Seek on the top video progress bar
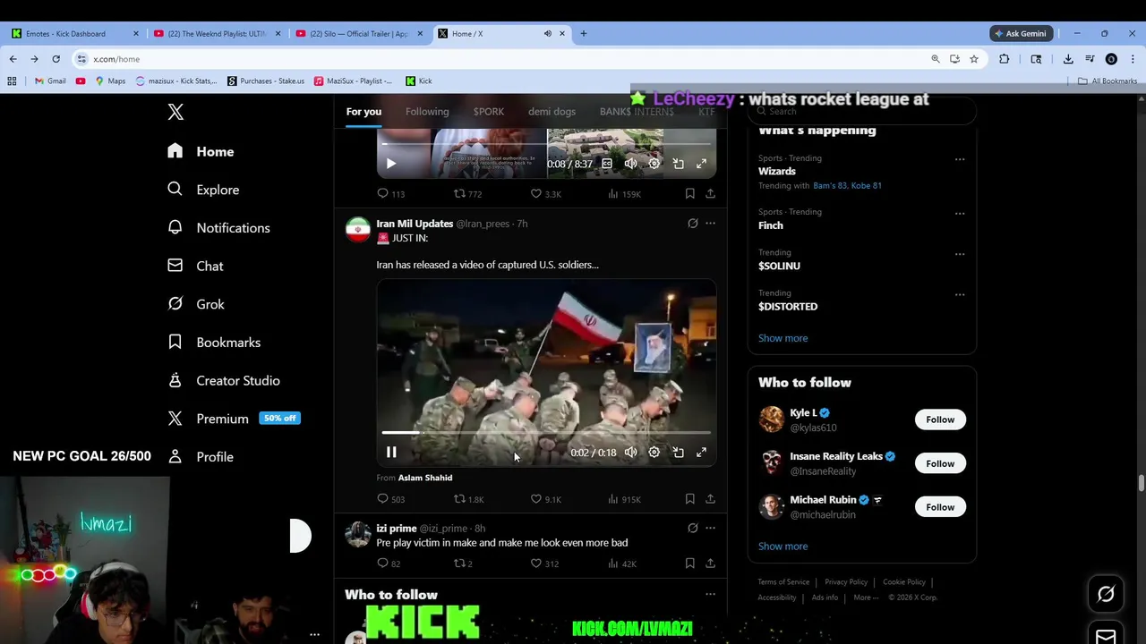The height and width of the screenshot is (644, 1146). tap(546, 143)
